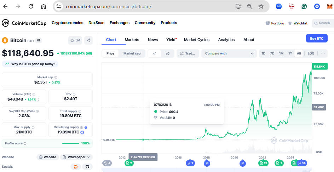
Task: Open TradingView chart button
Action: [188, 53]
